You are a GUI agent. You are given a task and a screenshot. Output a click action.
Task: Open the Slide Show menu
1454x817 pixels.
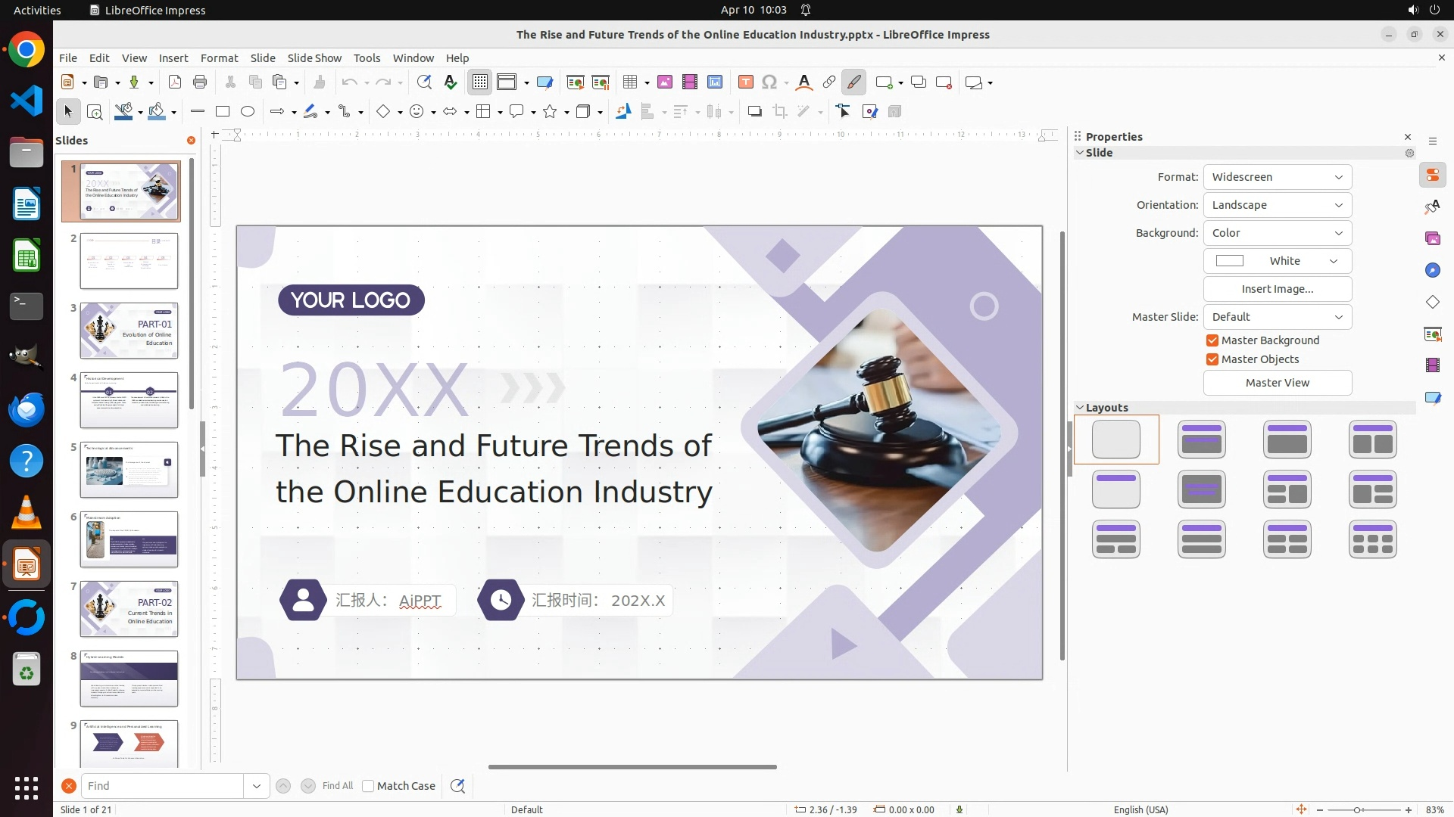(x=314, y=58)
